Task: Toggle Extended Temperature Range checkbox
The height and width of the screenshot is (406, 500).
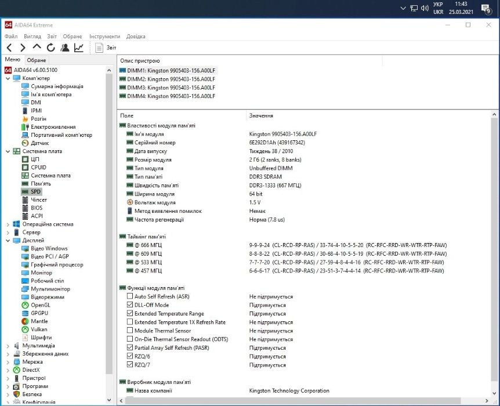Action: 130,313
